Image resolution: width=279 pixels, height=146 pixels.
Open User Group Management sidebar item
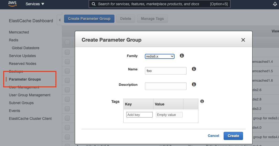point(30,95)
